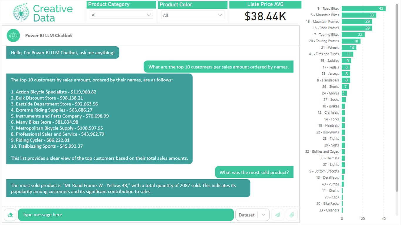Send the message with the paper plane icon
This screenshot has width=401, height=225.
pyautogui.click(x=277, y=215)
